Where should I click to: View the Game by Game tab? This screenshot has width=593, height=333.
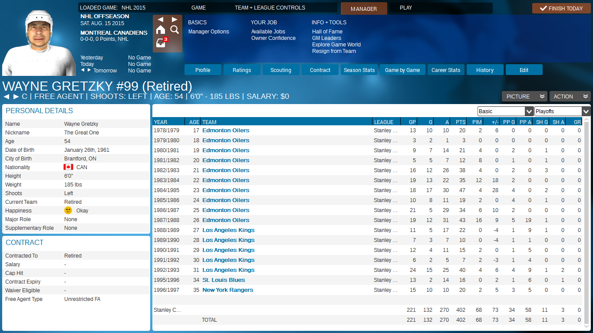pos(402,70)
